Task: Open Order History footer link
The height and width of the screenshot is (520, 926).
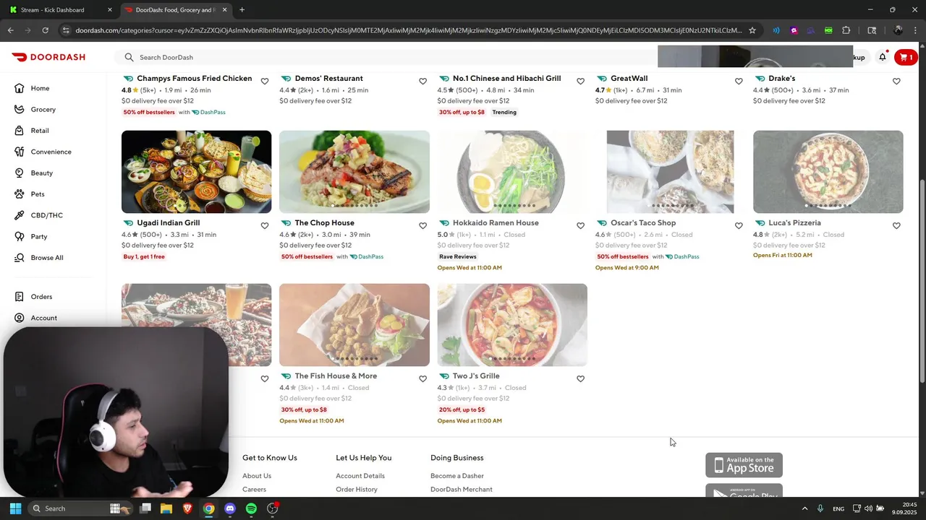Action: click(357, 490)
